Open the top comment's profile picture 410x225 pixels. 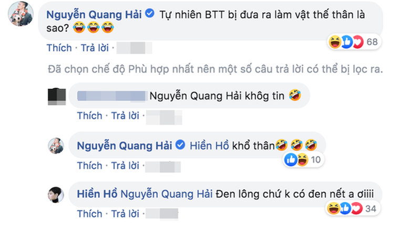pyautogui.click(x=20, y=14)
